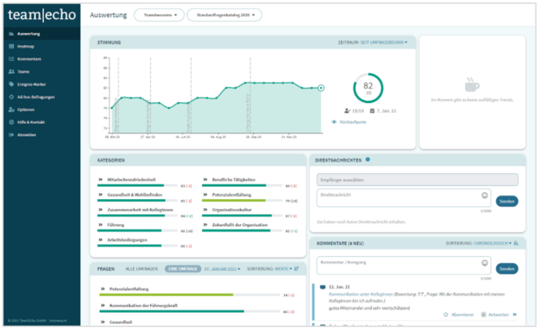Click the Kommentare list icon
This screenshot has width=538, height=330.
pos(11,59)
